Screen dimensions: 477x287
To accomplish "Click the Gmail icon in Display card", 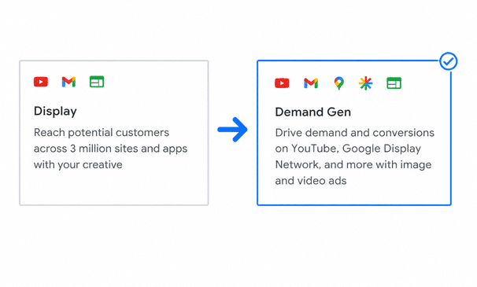I will [68, 82].
